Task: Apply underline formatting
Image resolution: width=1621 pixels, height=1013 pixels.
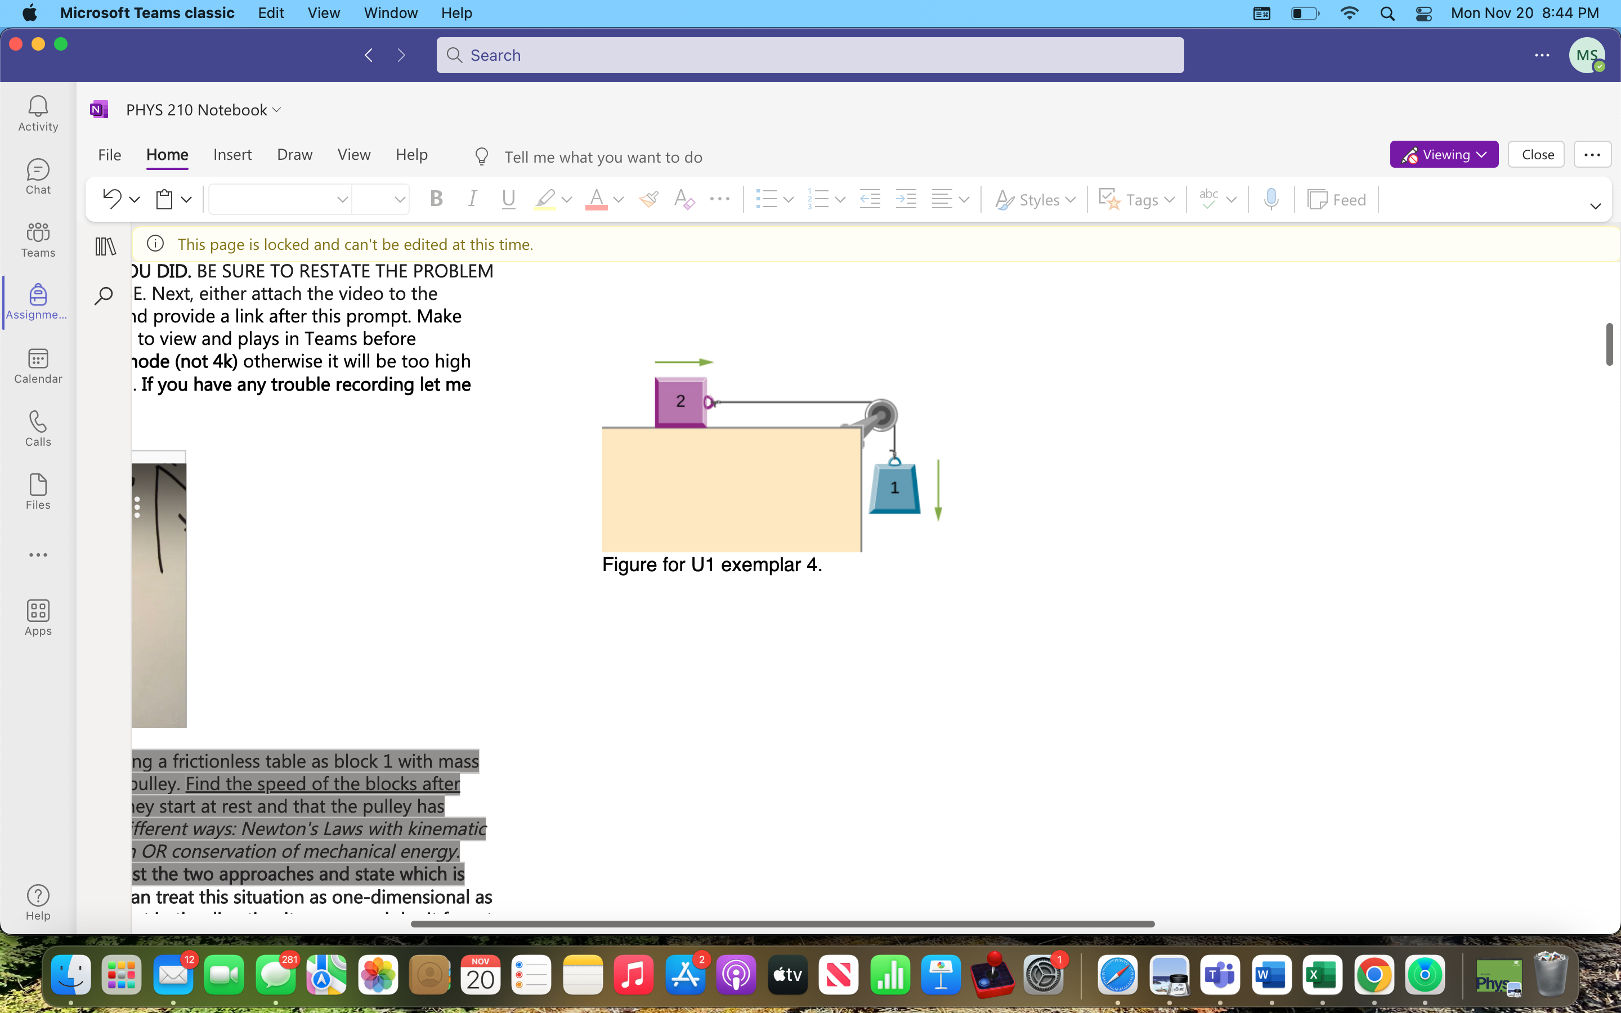Action: [x=508, y=198]
